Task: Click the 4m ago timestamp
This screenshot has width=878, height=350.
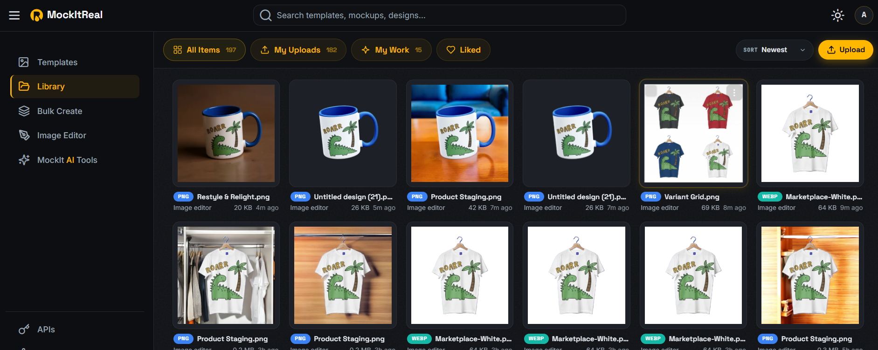Action: (x=267, y=208)
